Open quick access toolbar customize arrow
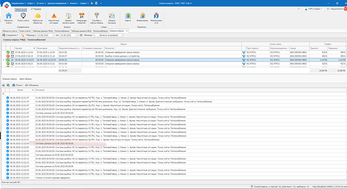 (101, 4)
